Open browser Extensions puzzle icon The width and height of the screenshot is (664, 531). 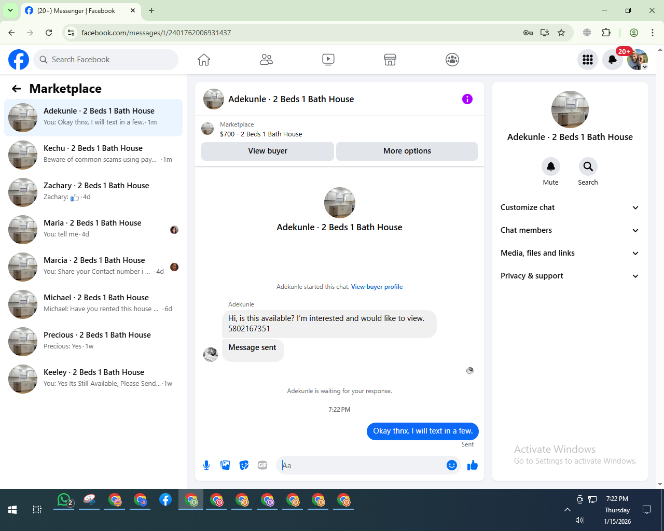click(x=606, y=33)
